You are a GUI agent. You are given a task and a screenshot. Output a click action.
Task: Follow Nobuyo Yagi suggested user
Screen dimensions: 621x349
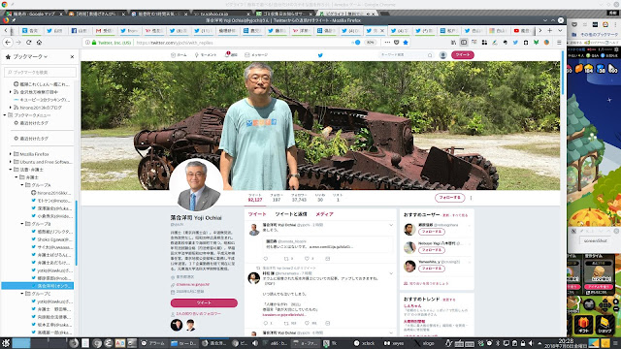coord(432,250)
